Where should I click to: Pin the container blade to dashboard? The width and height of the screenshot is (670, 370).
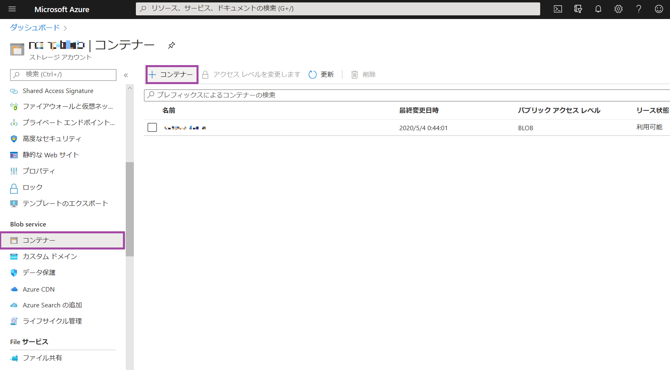pyautogui.click(x=171, y=45)
